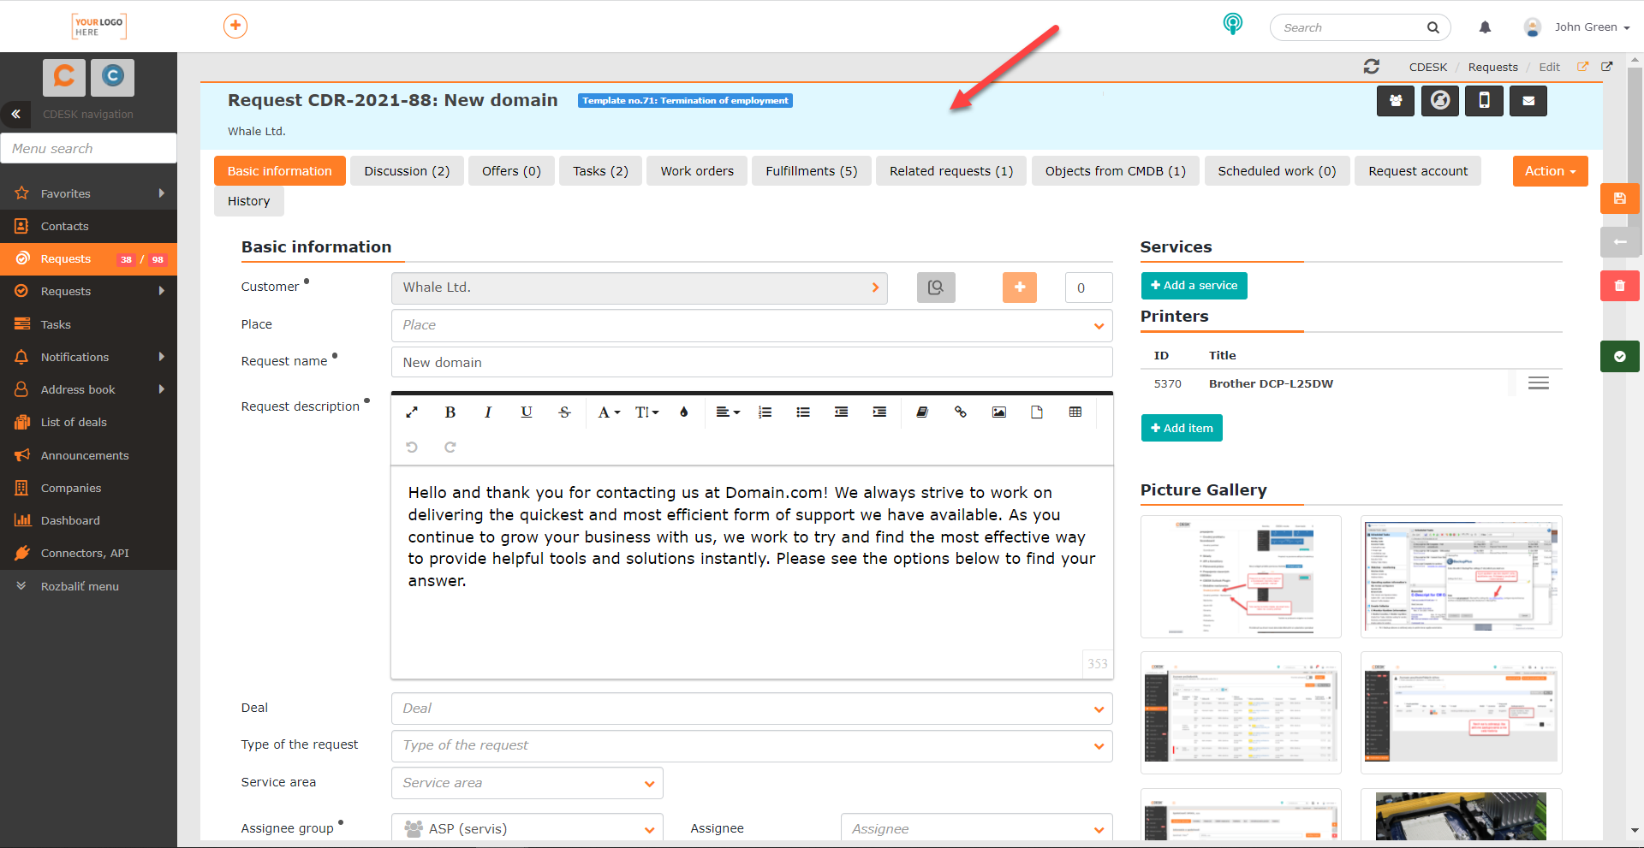Image resolution: width=1644 pixels, height=848 pixels.
Task: Open the Action dropdown button
Action: (x=1550, y=171)
